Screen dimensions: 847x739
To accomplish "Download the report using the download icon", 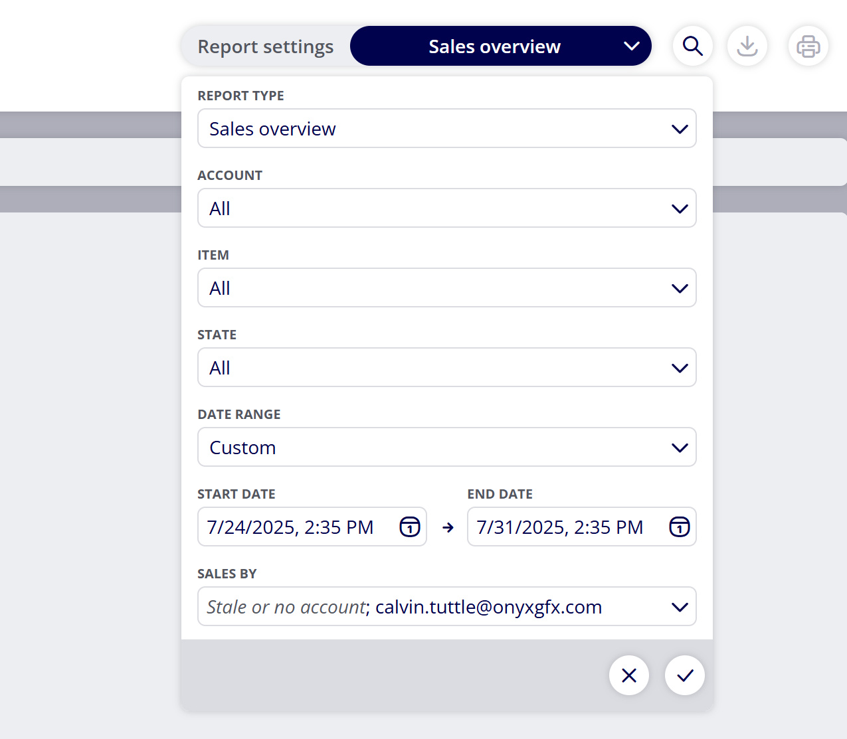I will [747, 46].
